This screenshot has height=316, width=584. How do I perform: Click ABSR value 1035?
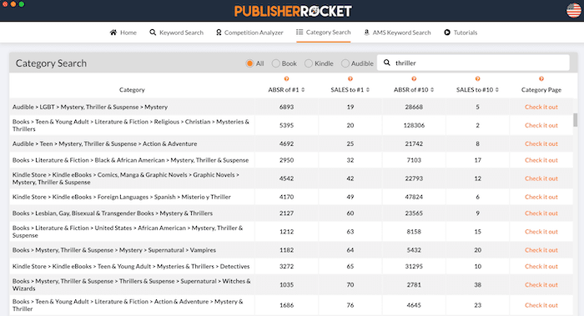tap(286, 285)
